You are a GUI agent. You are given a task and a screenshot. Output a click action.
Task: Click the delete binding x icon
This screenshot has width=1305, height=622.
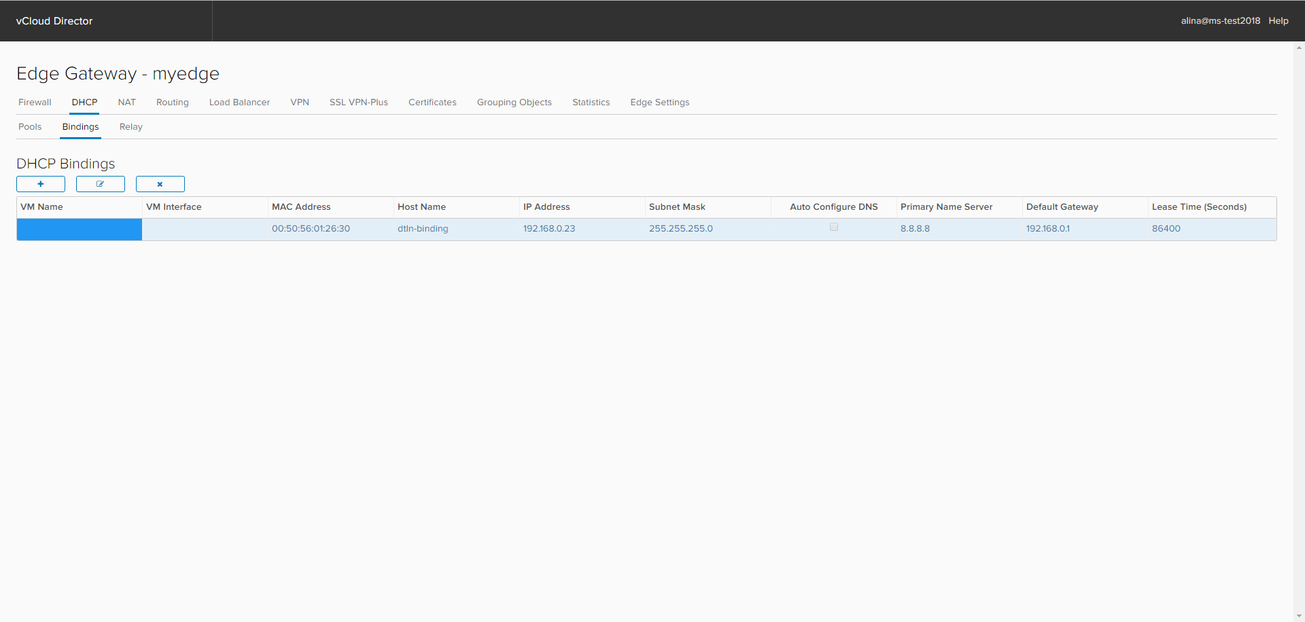click(160, 184)
